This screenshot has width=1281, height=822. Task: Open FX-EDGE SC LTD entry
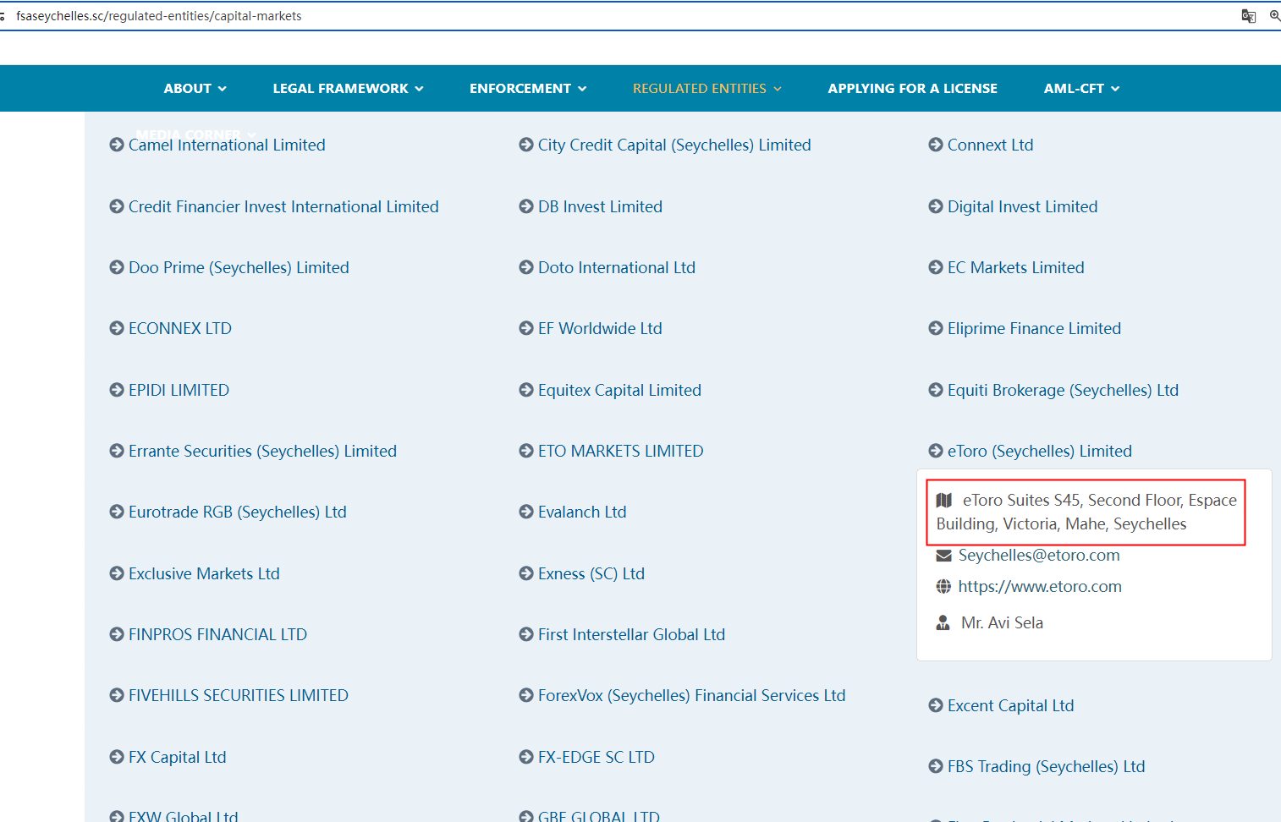click(x=597, y=757)
